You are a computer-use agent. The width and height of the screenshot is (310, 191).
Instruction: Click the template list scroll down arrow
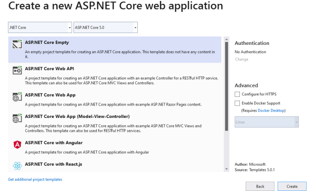click(x=227, y=169)
